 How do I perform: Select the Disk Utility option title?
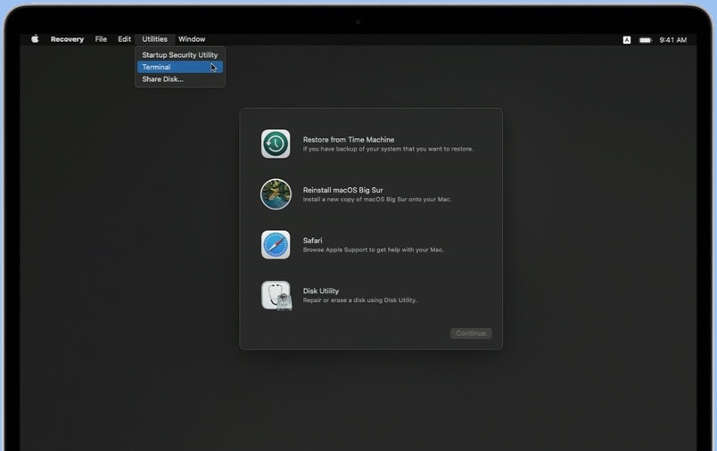320,291
